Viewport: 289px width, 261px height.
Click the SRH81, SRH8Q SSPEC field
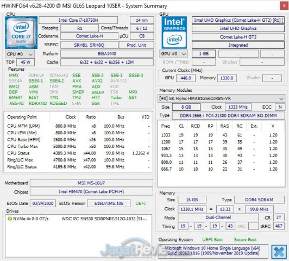click(x=89, y=45)
